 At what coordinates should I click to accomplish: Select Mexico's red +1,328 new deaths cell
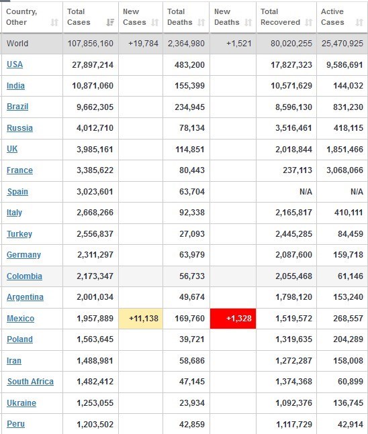tap(233, 319)
